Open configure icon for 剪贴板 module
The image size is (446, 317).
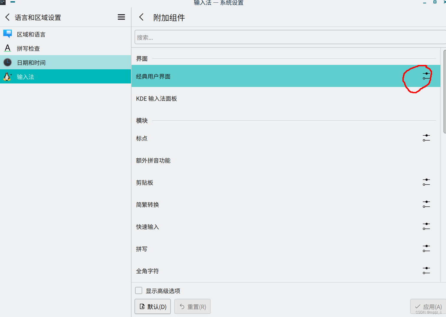click(426, 182)
